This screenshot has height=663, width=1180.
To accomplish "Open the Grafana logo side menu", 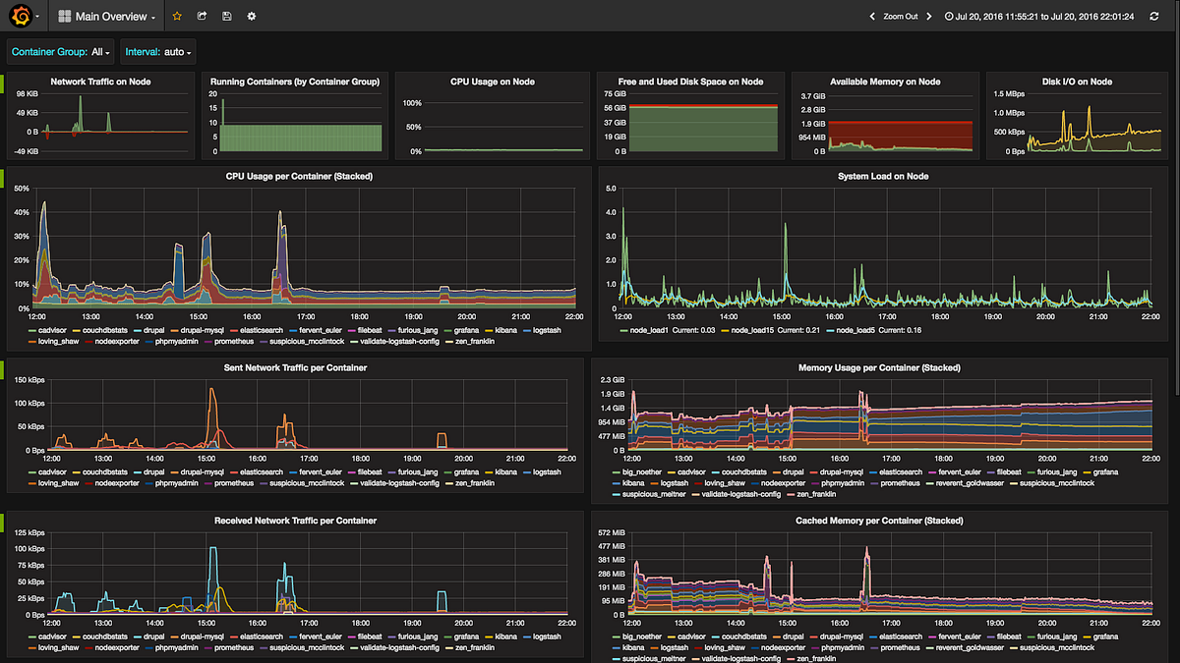I will tap(20, 16).
